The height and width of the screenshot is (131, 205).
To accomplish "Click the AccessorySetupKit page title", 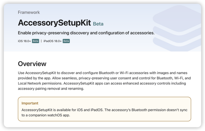I will point(54,23).
